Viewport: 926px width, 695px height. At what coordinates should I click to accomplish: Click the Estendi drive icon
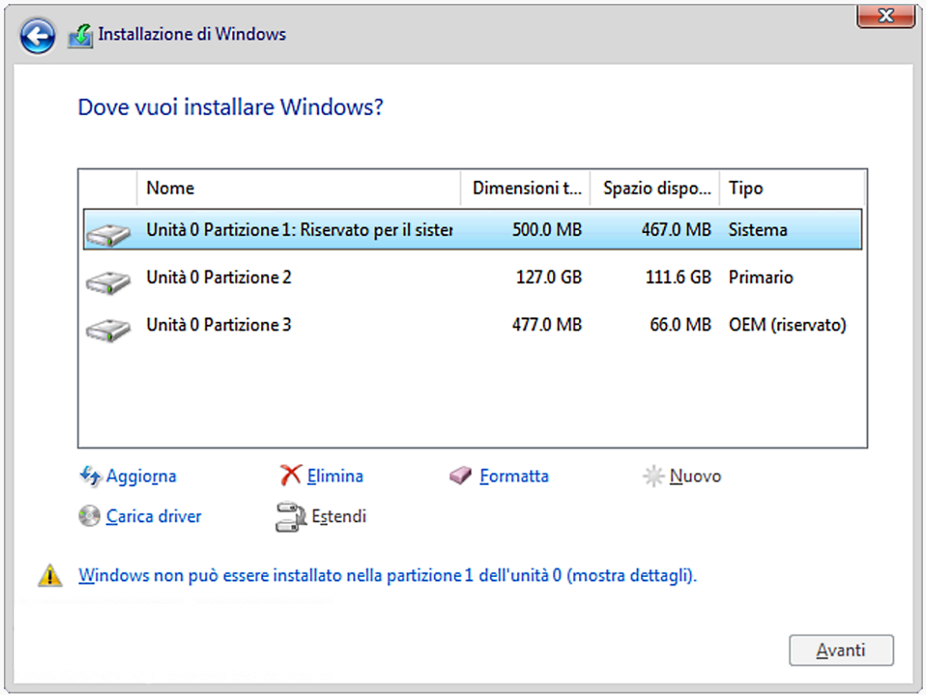[x=289, y=518]
